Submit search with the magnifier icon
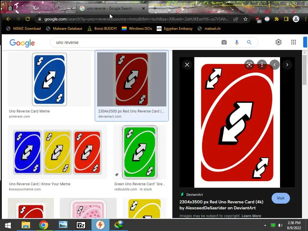The width and height of the screenshot is (308, 231). (249, 42)
